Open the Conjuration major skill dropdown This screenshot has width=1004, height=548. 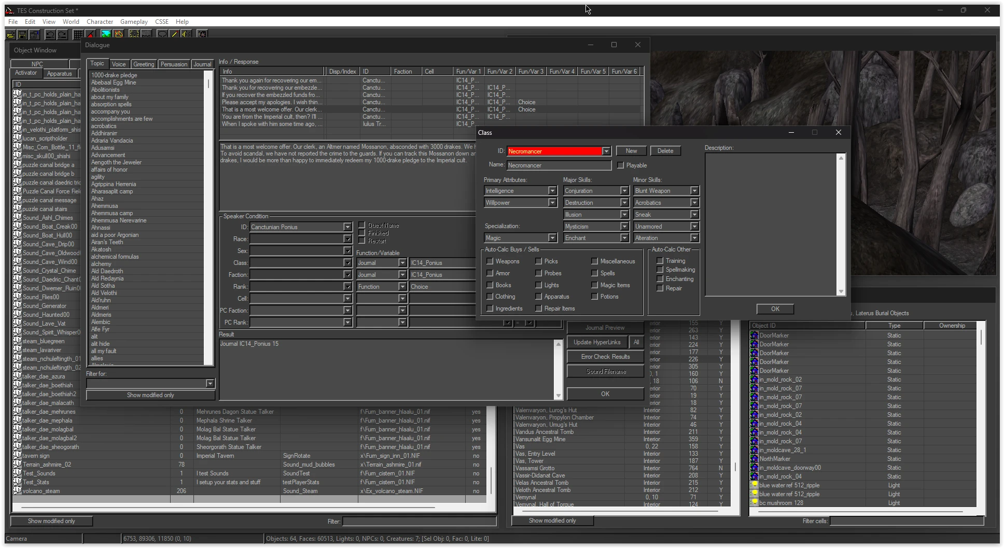pos(624,191)
